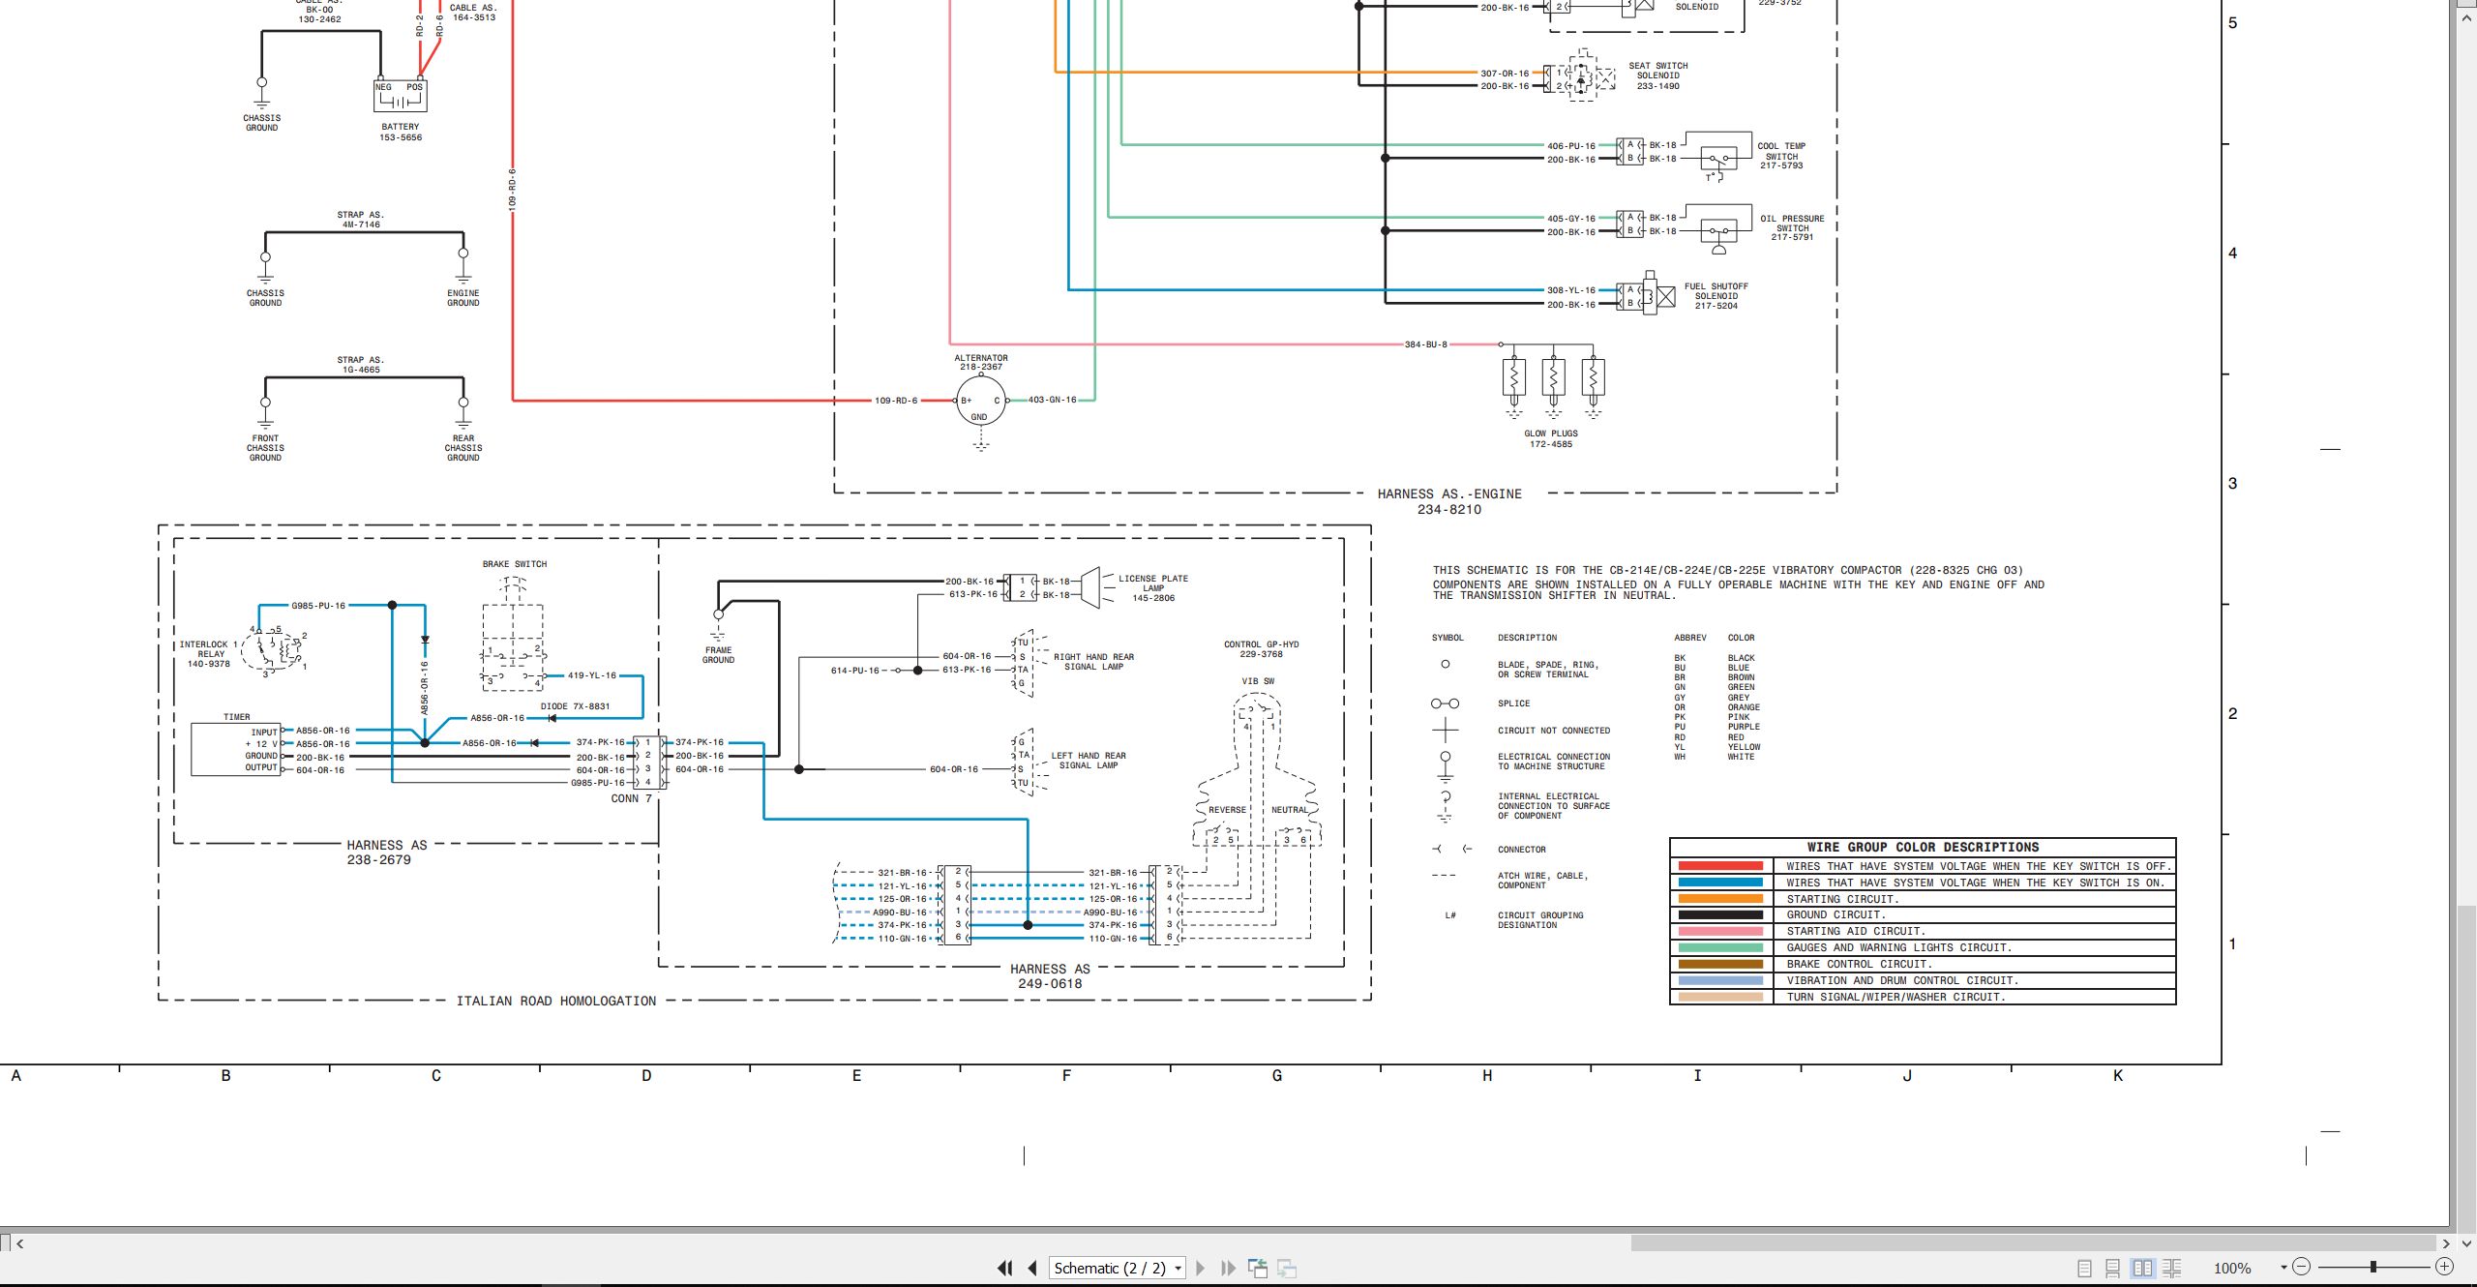Click the HARNESS AS.-ENGINE 234-8210 label
This screenshot has height=1287, width=2477.
point(1449,501)
